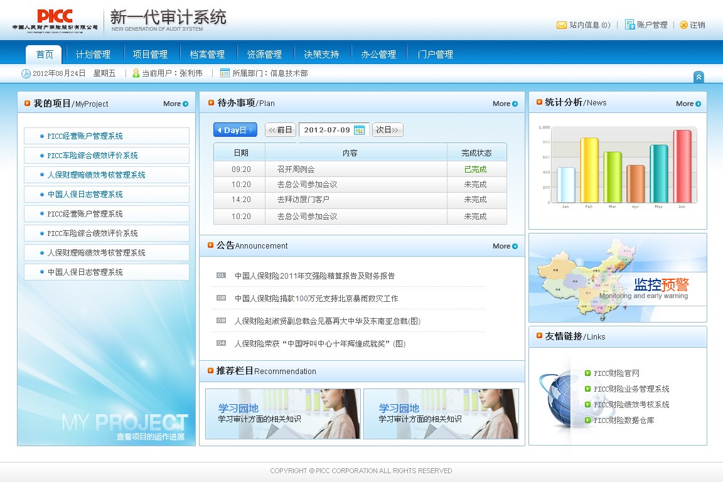723x482 pixels.
Task: Open announcement about 赵淑贤副总裁会见慕再大中华
Action: pyautogui.click(x=328, y=321)
